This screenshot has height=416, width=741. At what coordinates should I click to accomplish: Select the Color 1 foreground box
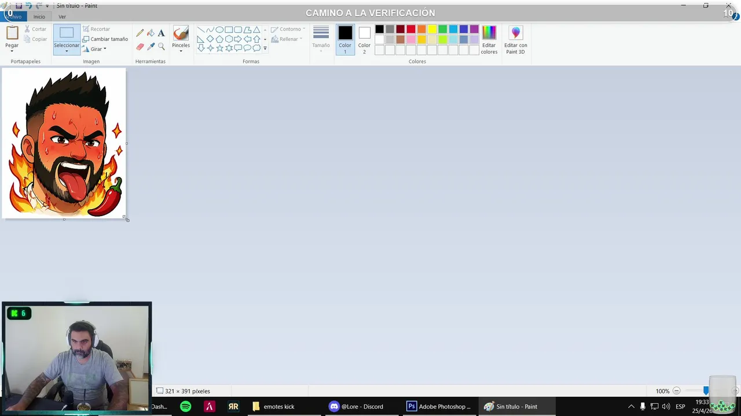345,39
